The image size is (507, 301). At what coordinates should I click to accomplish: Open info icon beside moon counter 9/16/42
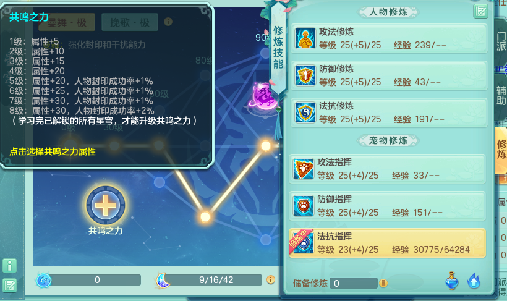(271, 279)
